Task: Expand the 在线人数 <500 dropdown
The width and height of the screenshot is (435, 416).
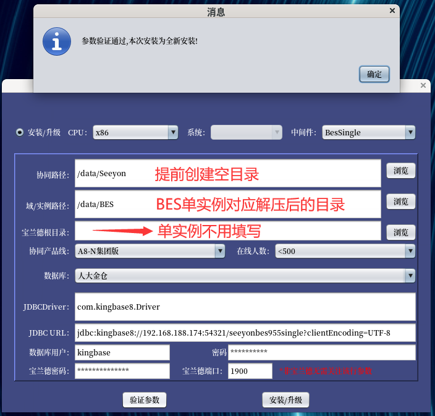Action: pos(345,251)
